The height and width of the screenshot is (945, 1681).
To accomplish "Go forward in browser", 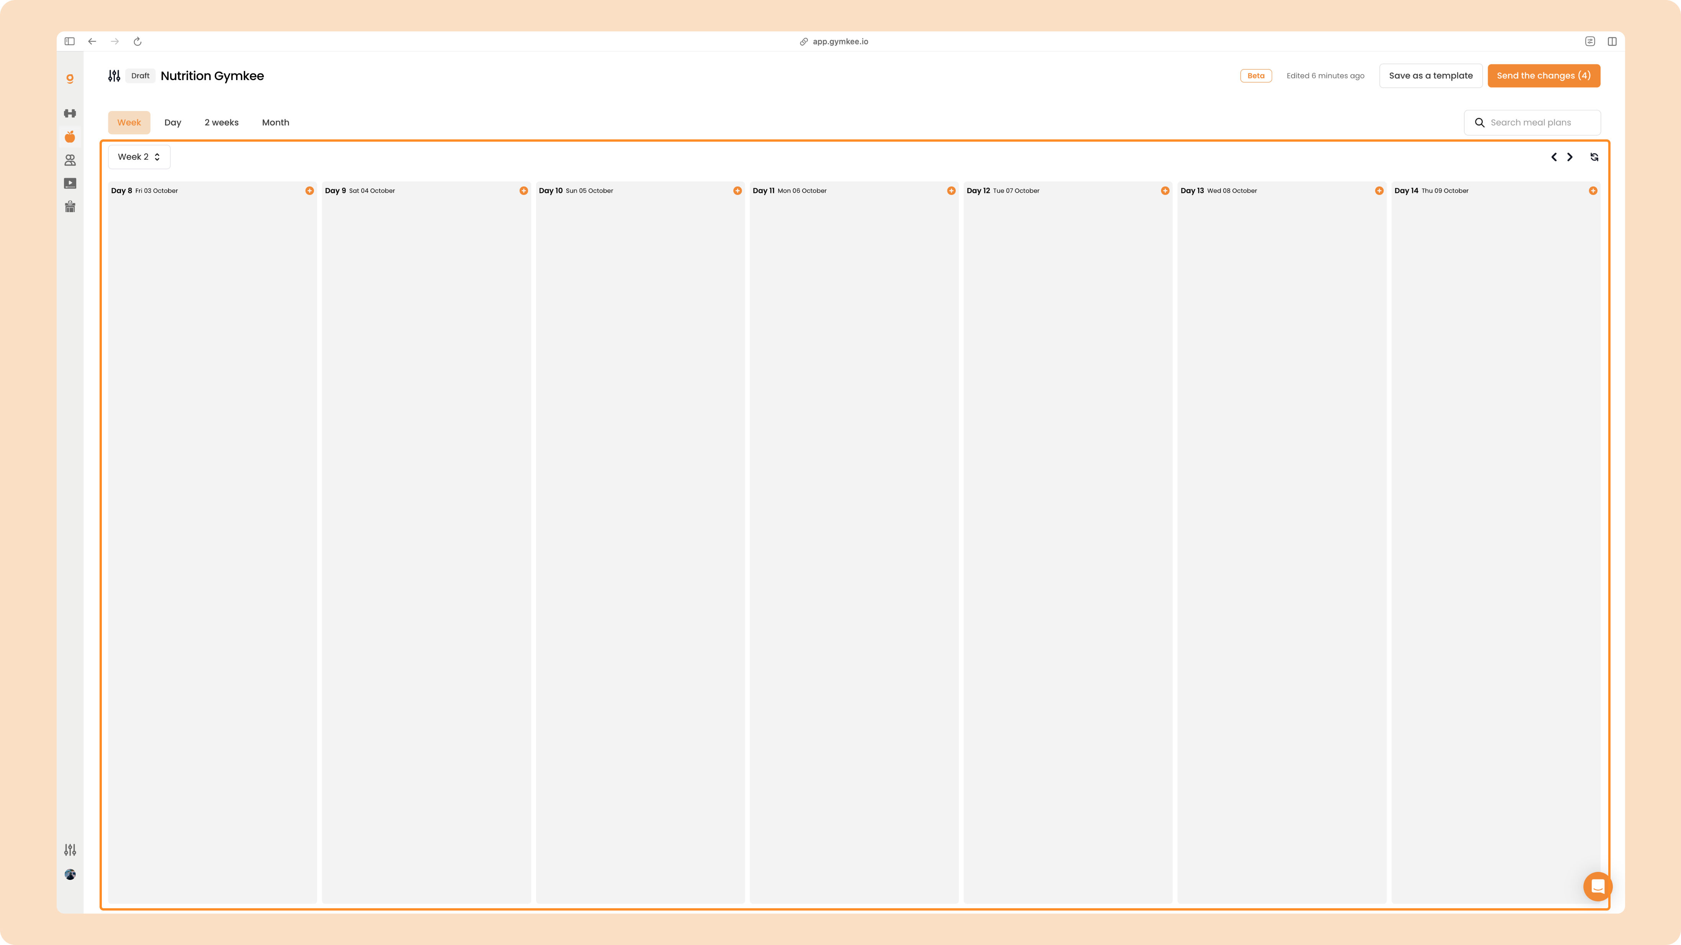I will pyautogui.click(x=115, y=41).
